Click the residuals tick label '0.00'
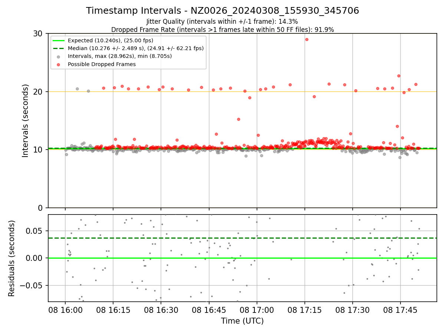Viewport: 445px width, 334px height. (x=35, y=258)
